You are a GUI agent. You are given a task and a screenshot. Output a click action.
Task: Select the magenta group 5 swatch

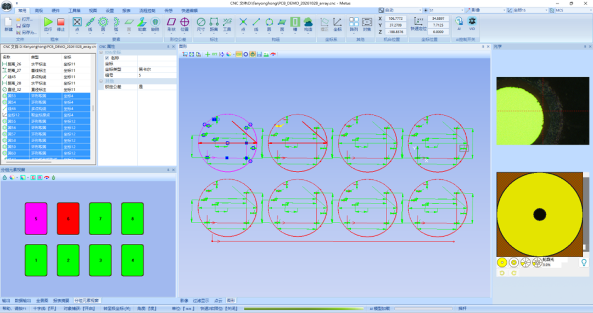click(x=36, y=219)
